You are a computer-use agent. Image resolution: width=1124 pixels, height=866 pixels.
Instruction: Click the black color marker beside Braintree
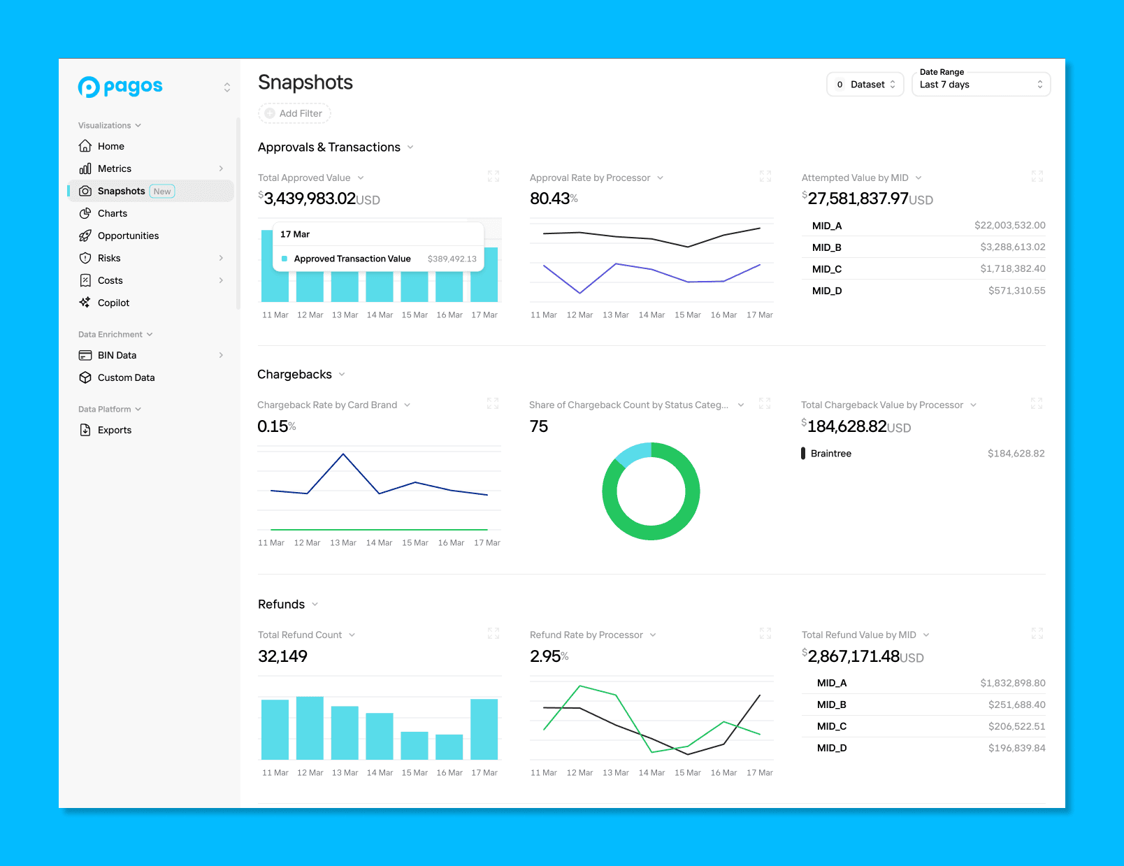click(x=803, y=454)
